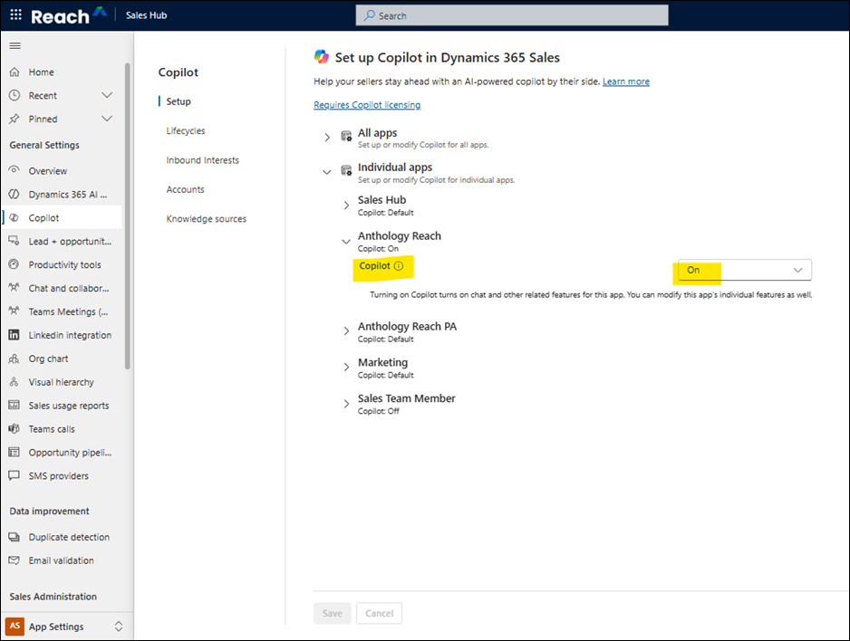Expand the All apps section
This screenshot has height=641, width=850.
pyautogui.click(x=327, y=138)
